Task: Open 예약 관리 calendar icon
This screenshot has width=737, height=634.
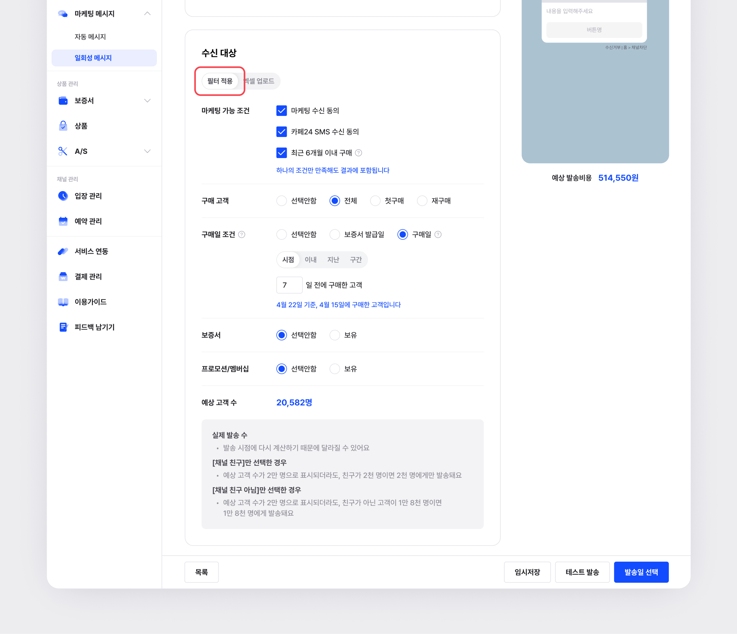Action: click(x=63, y=221)
